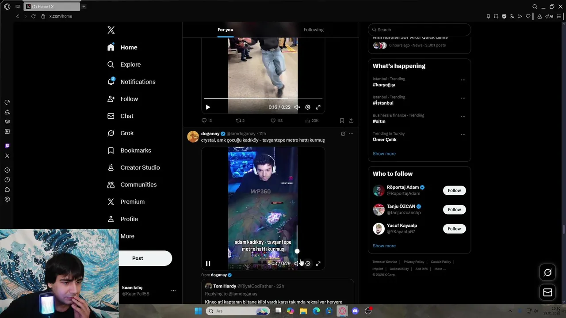
Task: Open Opera AI assistant icon
Action: (x=549, y=16)
